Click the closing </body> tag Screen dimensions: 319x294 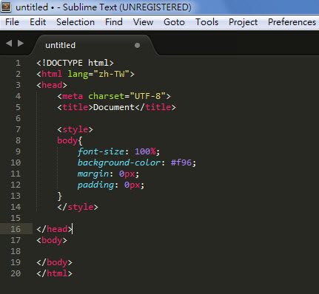pos(54,262)
